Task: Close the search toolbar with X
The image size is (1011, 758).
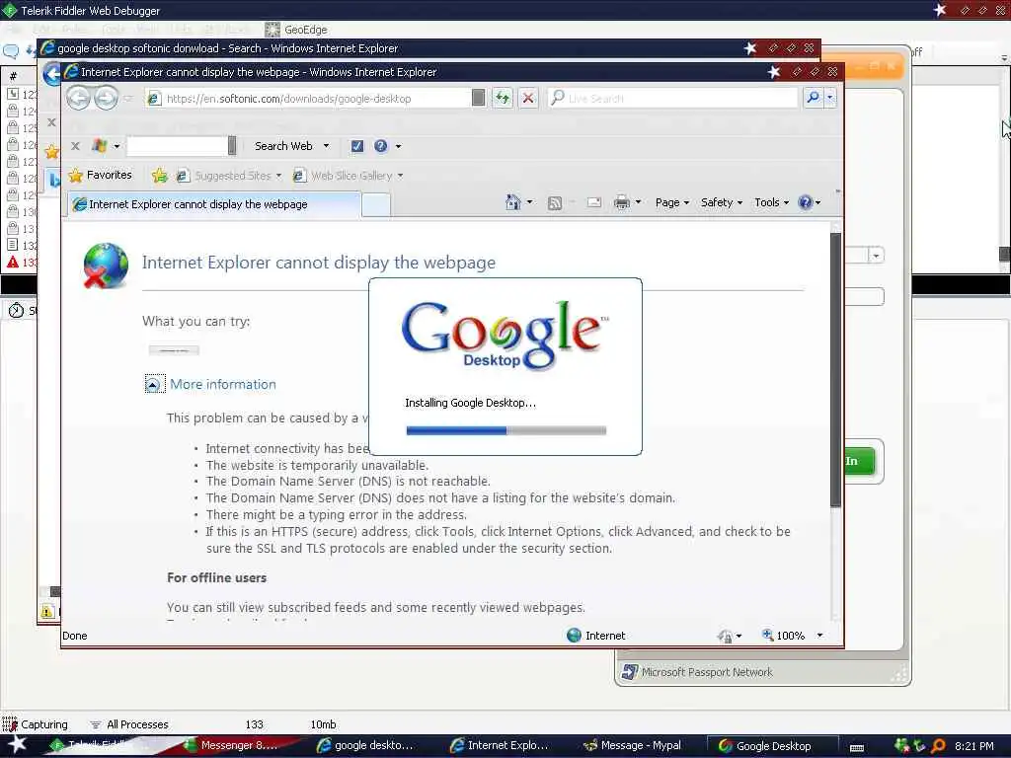Action: [x=75, y=146]
